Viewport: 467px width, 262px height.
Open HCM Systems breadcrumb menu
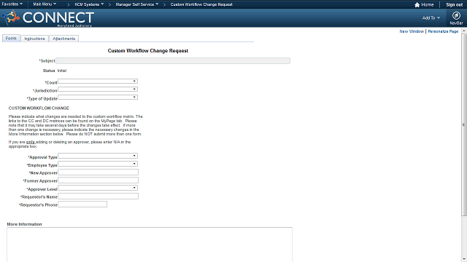click(x=89, y=4)
